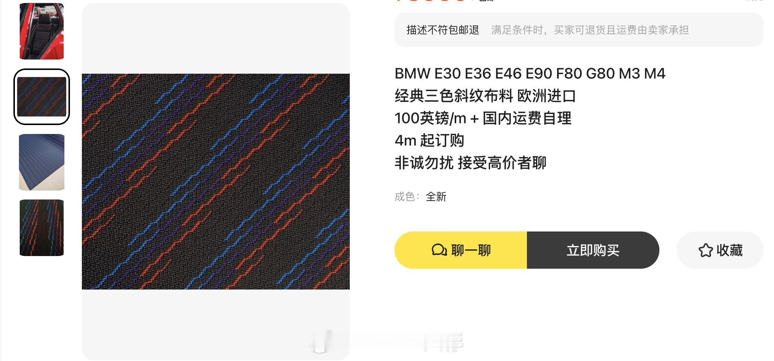Viewport: 774px width, 361px height.
Task: Click the 非诚勿扰 接受高价者聊 line
Action: pyautogui.click(x=470, y=163)
